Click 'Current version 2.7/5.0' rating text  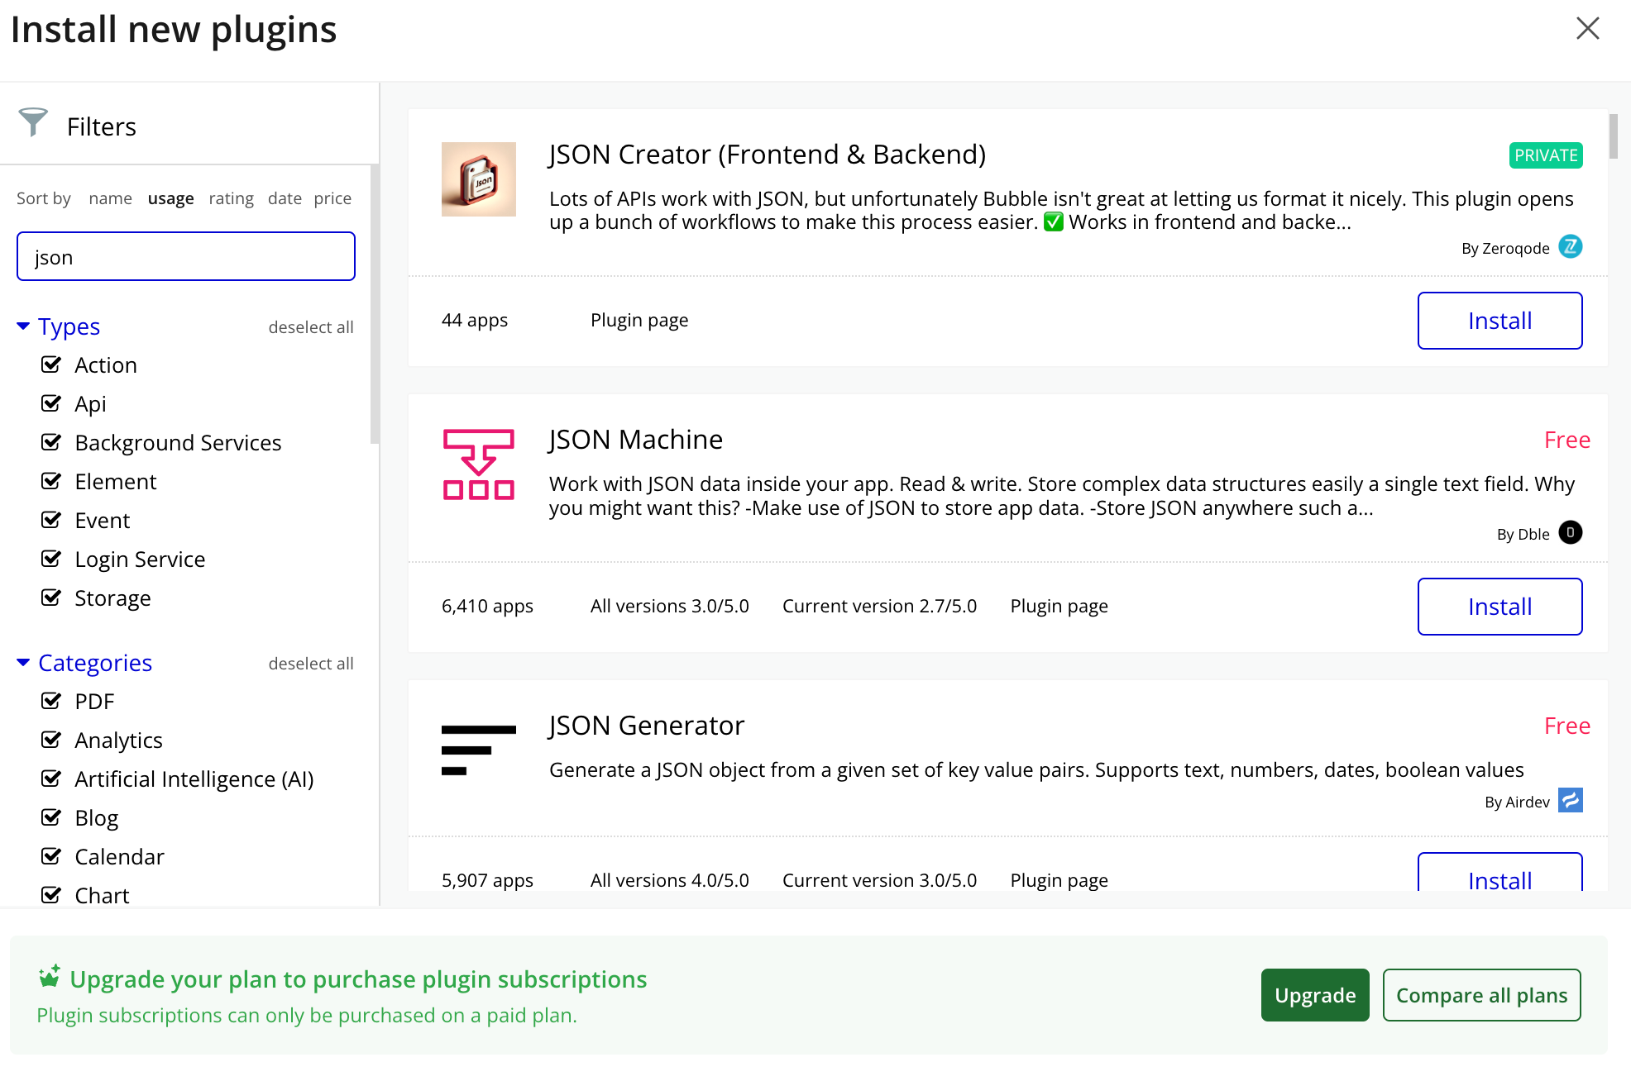pos(880,606)
